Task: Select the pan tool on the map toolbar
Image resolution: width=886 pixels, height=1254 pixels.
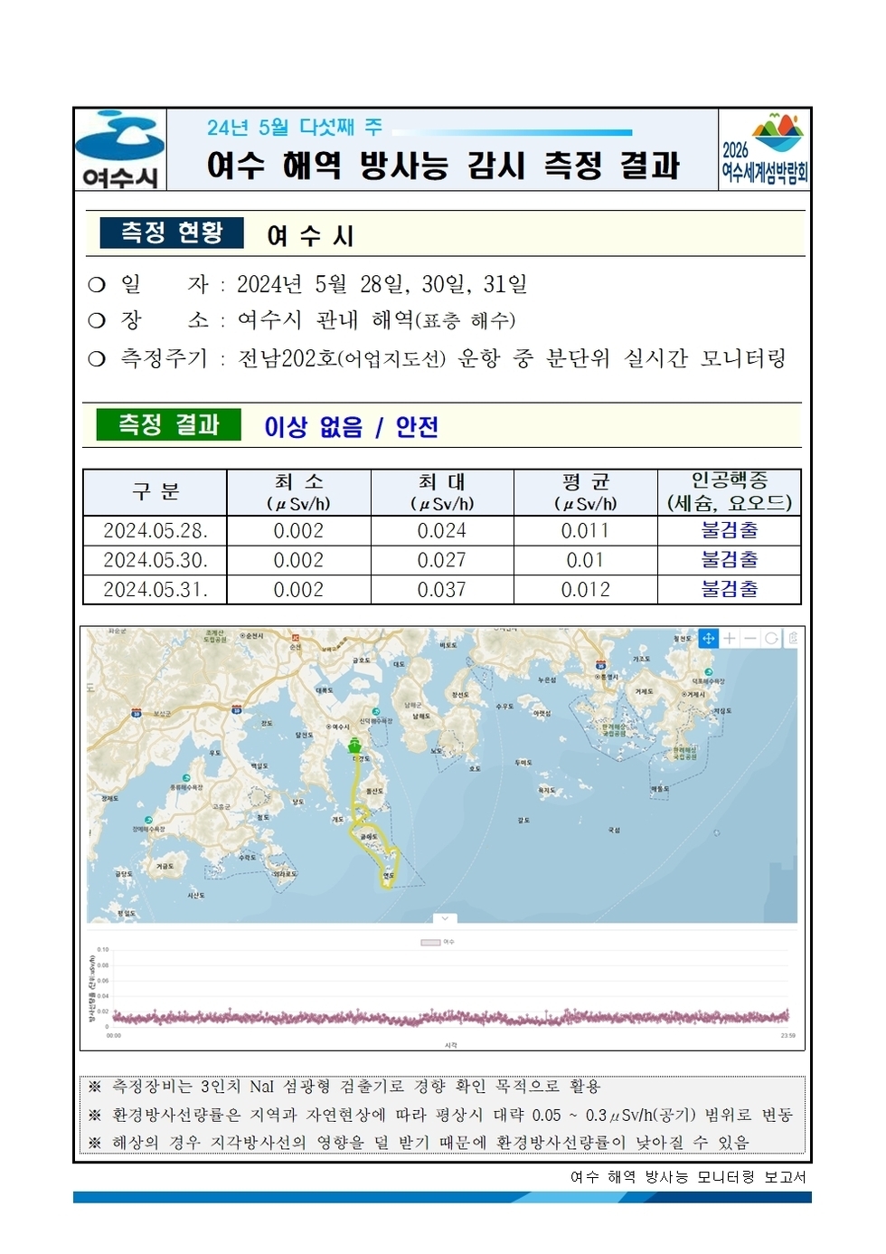Action: (x=710, y=639)
